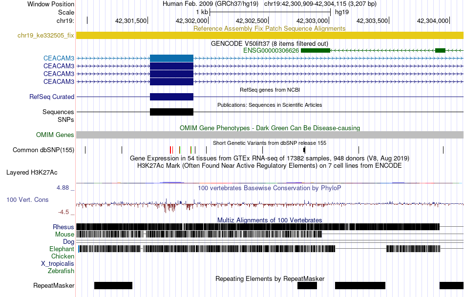Click the OMIM Gene Phenotypes track title
Viewport: 464px width, 297px height.
270,128
